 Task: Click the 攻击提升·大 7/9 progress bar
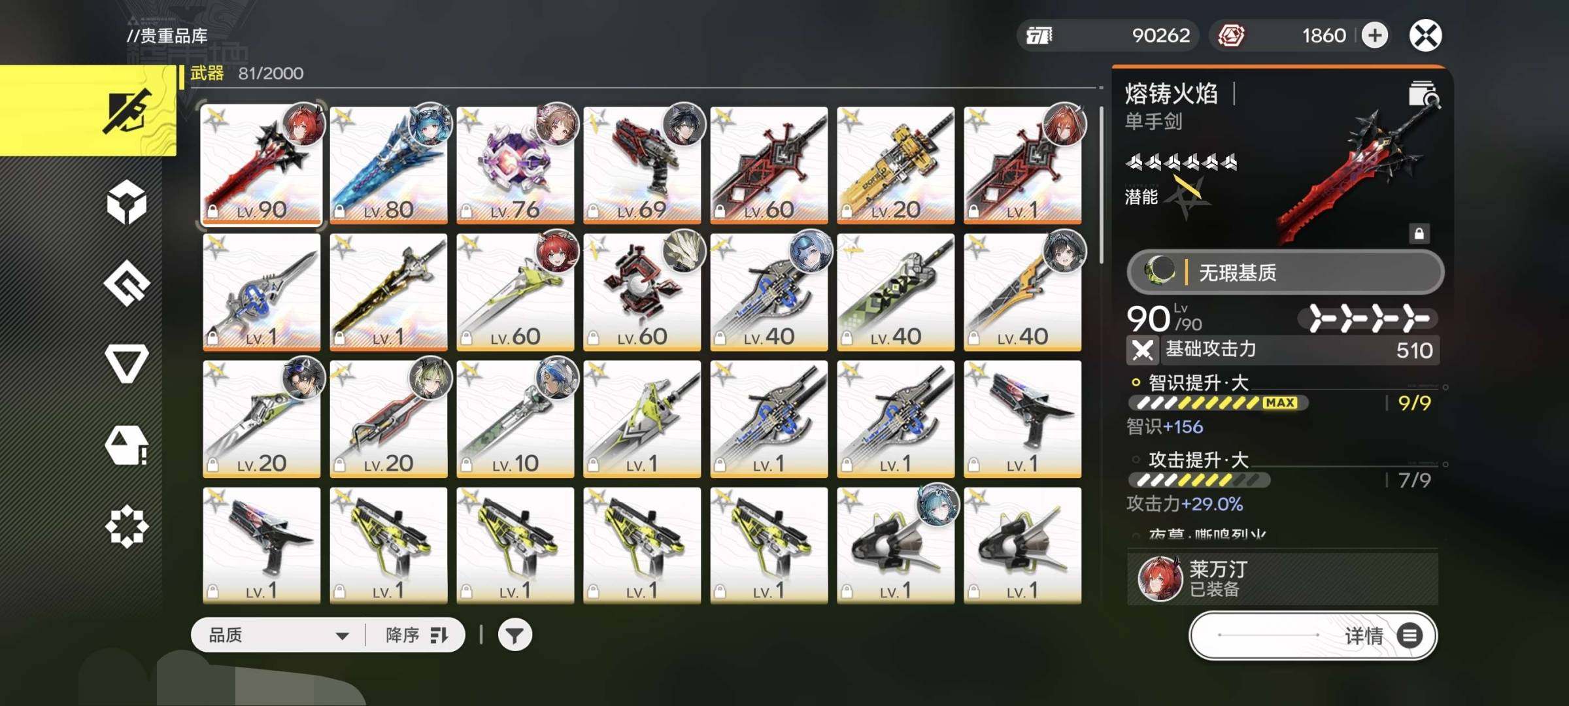(1200, 480)
